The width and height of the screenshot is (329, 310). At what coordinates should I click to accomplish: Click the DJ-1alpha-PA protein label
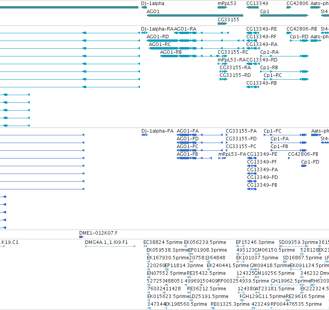tap(157, 131)
